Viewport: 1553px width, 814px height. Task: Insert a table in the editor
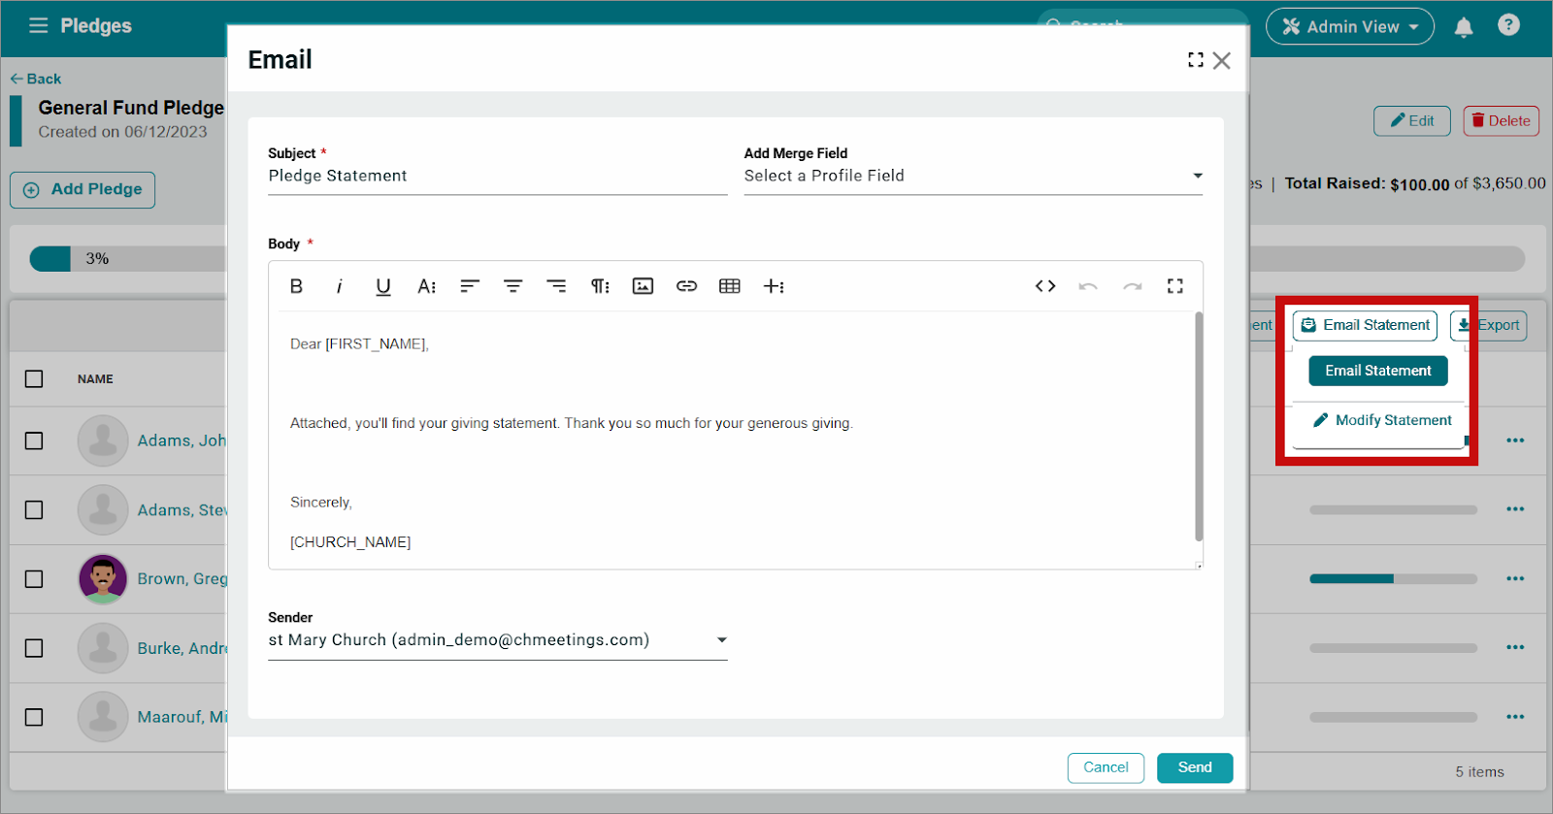(x=730, y=286)
